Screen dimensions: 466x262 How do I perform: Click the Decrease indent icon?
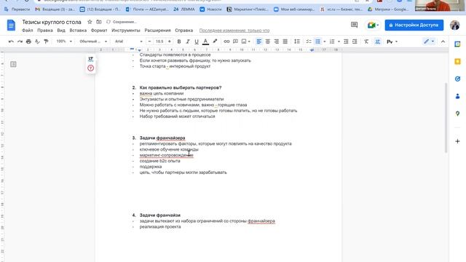(x=346, y=41)
